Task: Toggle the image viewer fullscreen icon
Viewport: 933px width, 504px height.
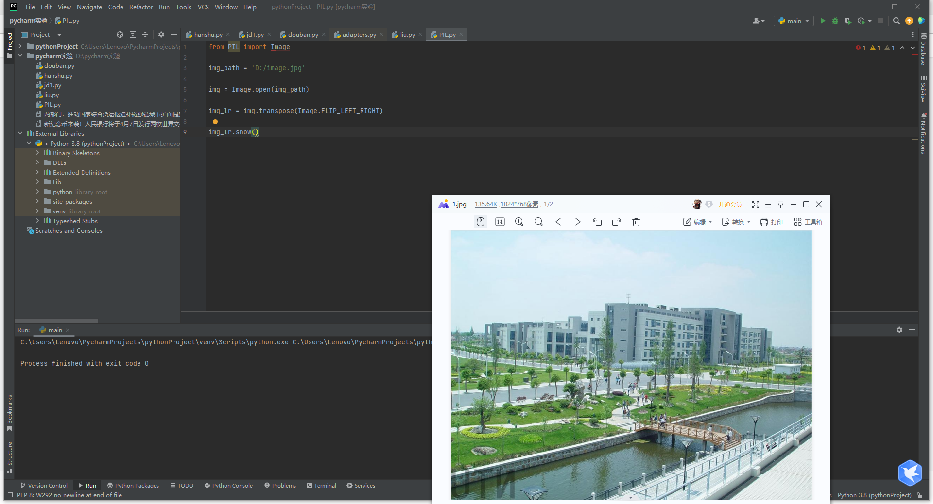Action: [756, 204]
